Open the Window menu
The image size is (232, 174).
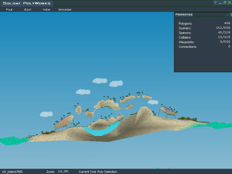[x=65, y=10]
